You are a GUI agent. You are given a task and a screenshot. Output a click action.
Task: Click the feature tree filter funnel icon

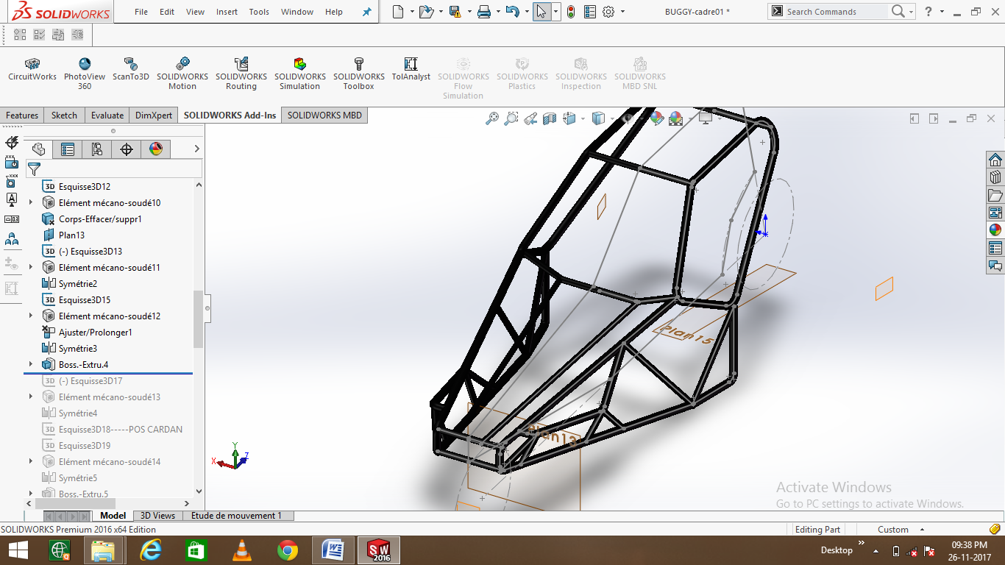pyautogui.click(x=34, y=168)
